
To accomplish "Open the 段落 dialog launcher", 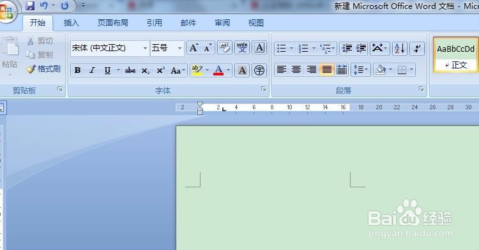I will (422, 89).
